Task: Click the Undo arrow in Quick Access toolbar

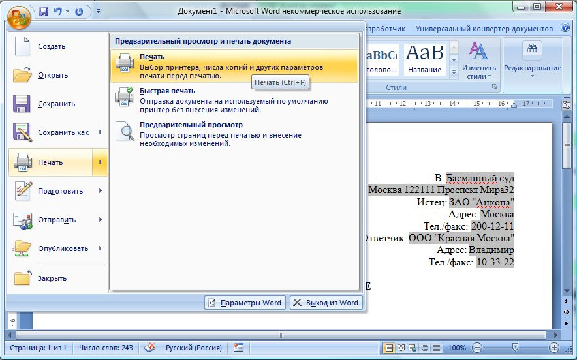Action: [58, 12]
